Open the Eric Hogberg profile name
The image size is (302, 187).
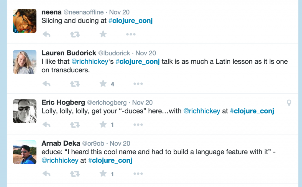63,103
